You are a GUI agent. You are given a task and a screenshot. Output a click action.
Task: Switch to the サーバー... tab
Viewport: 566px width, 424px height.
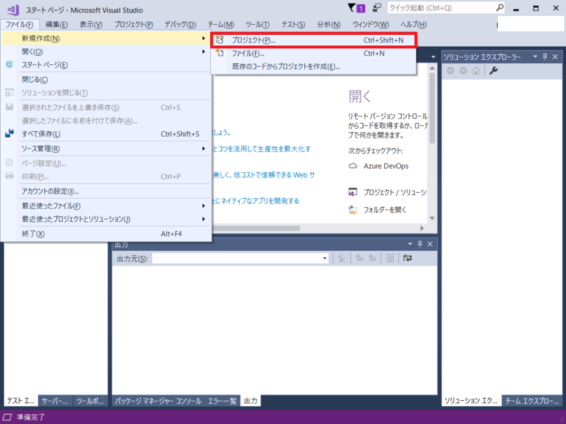point(55,400)
